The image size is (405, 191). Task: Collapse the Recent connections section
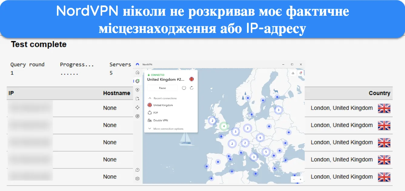coord(162,98)
